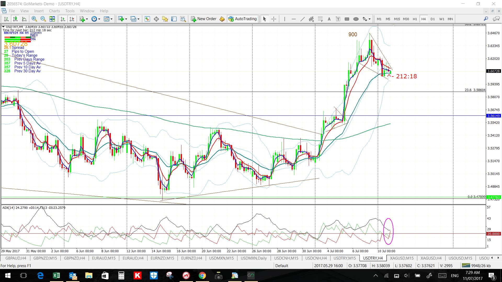Select MN timeframe
Viewport: 502px width, 282px height.
click(450, 19)
